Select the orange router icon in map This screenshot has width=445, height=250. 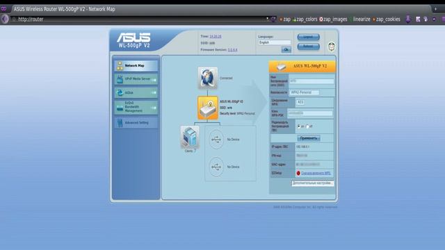pos(208,108)
